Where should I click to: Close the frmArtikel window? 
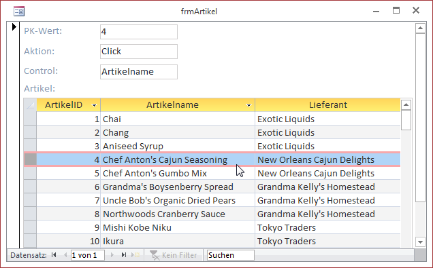click(x=416, y=10)
